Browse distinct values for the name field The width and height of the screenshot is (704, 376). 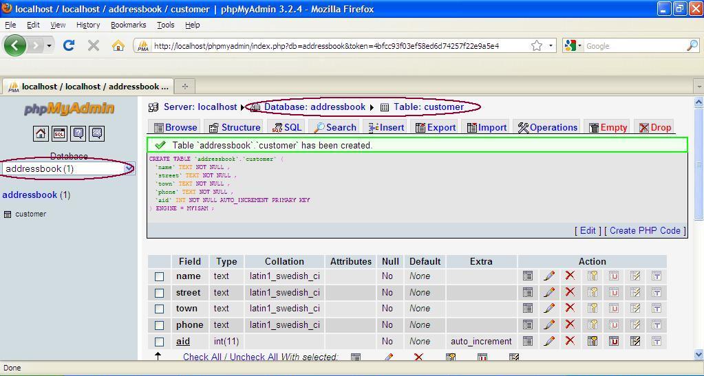click(x=528, y=276)
